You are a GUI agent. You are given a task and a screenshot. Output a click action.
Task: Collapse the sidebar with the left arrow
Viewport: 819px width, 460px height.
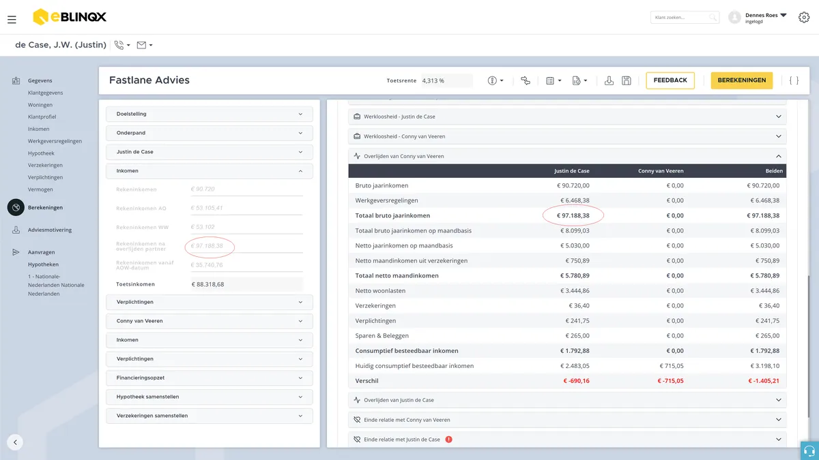point(15,442)
